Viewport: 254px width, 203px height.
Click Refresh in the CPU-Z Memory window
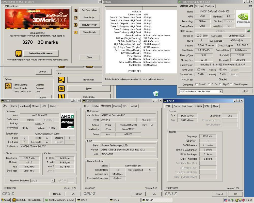pos(219,194)
